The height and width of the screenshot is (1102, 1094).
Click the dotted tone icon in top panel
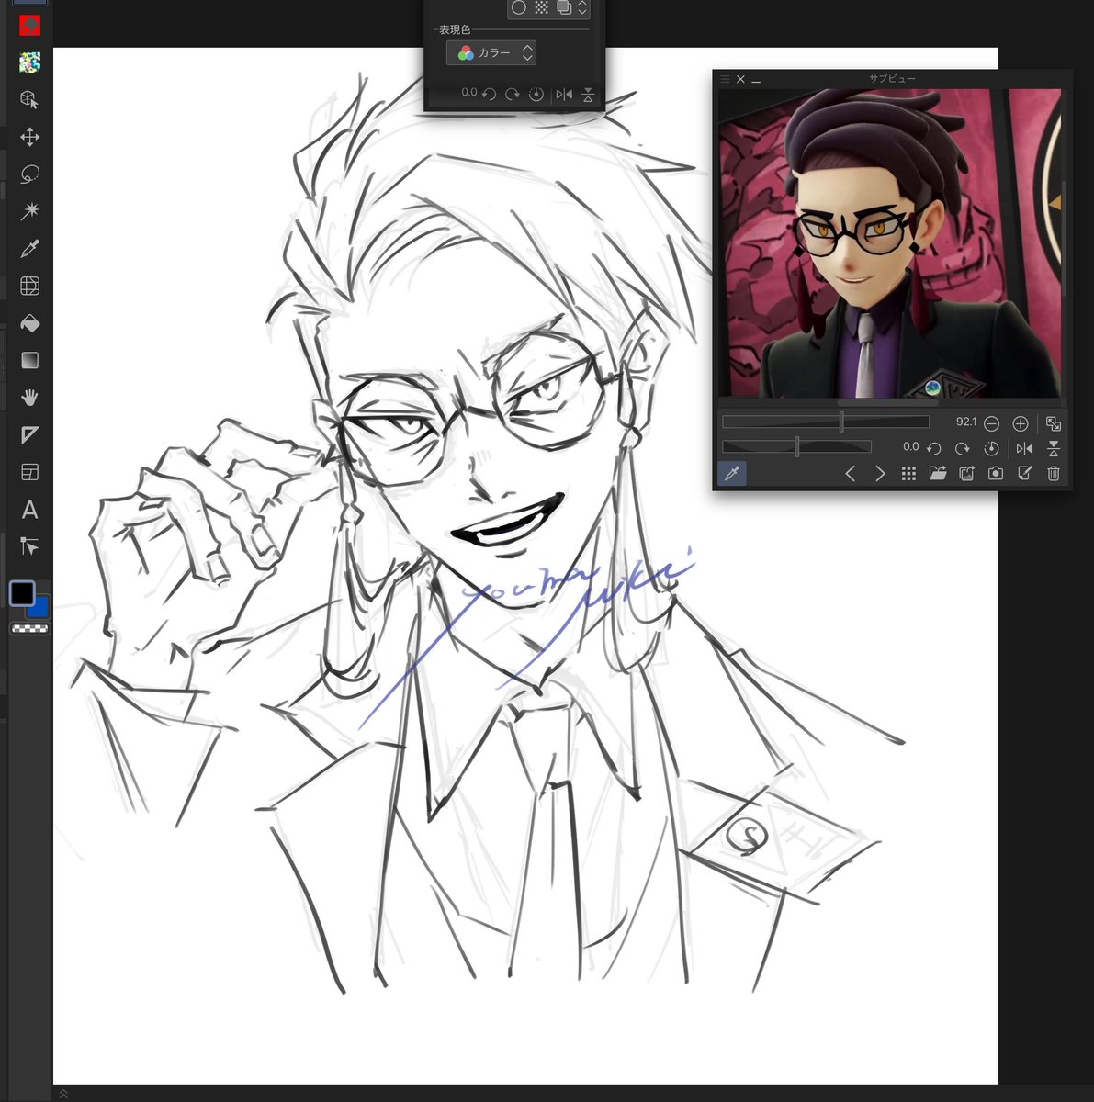pos(541,8)
